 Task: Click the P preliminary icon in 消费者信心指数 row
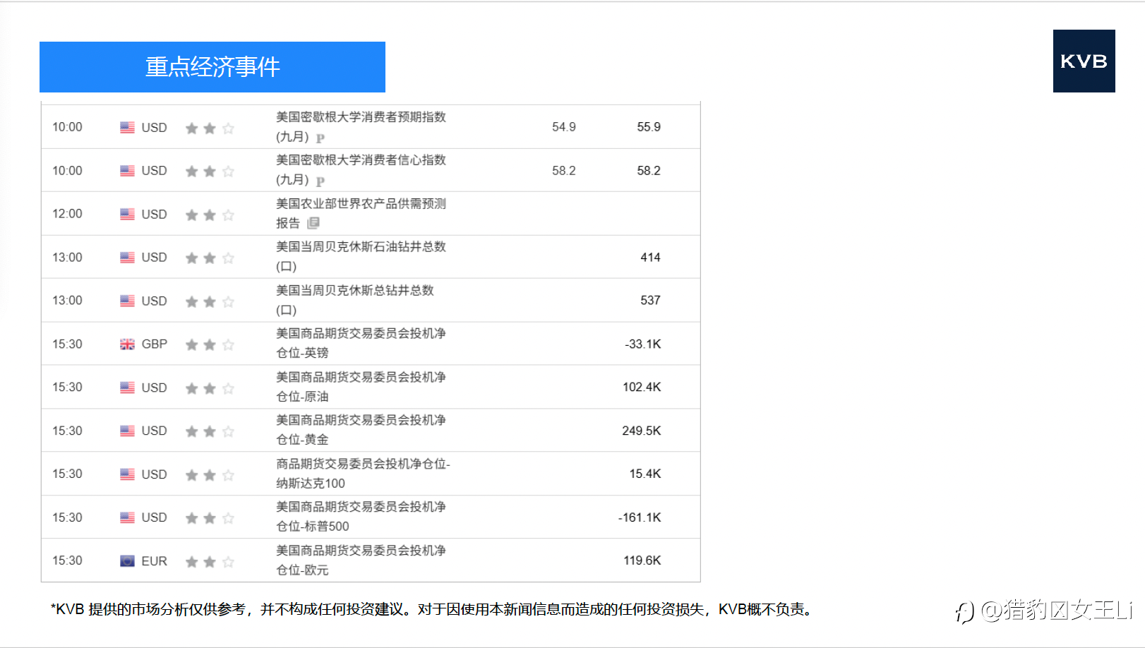coord(320,181)
